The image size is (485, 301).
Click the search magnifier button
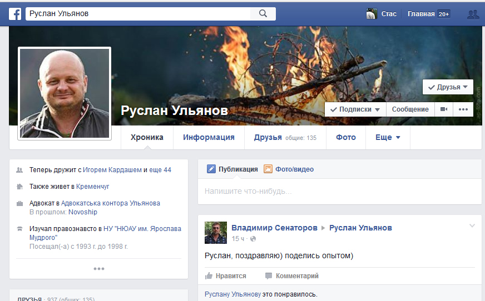(263, 14)
